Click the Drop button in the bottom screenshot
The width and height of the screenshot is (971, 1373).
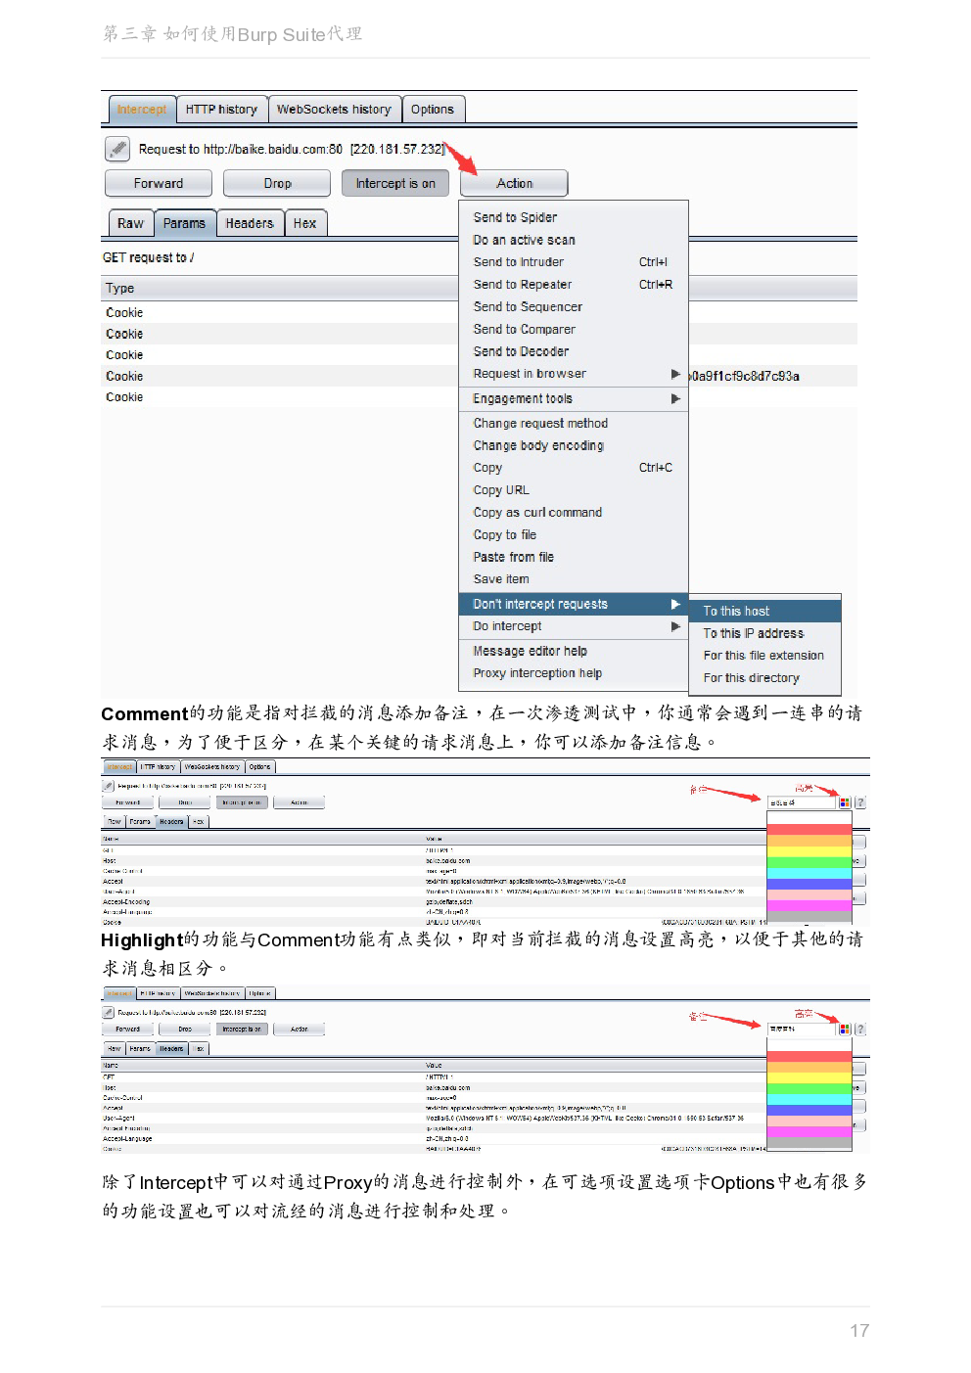point(185,1030)
